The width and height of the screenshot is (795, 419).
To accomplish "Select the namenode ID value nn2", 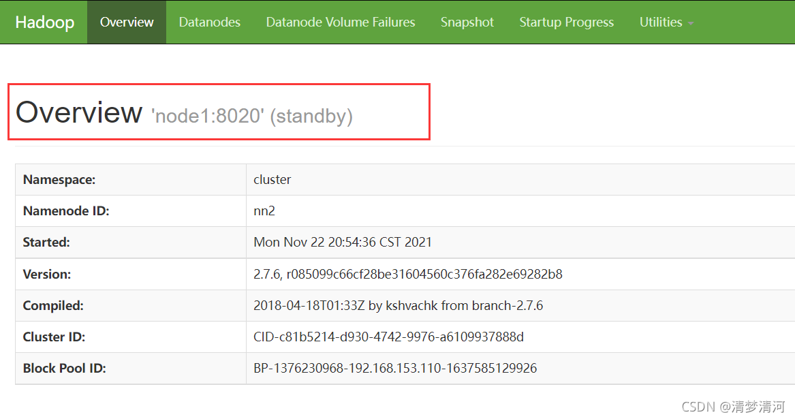I will pos(264,211).
